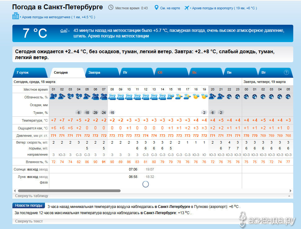The height and width of the screenshot is (229, 301).
Task: Toggle sun row to 'заход' times
Action: click(43, 169)
